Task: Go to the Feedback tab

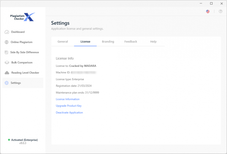Action: point(131,41)
